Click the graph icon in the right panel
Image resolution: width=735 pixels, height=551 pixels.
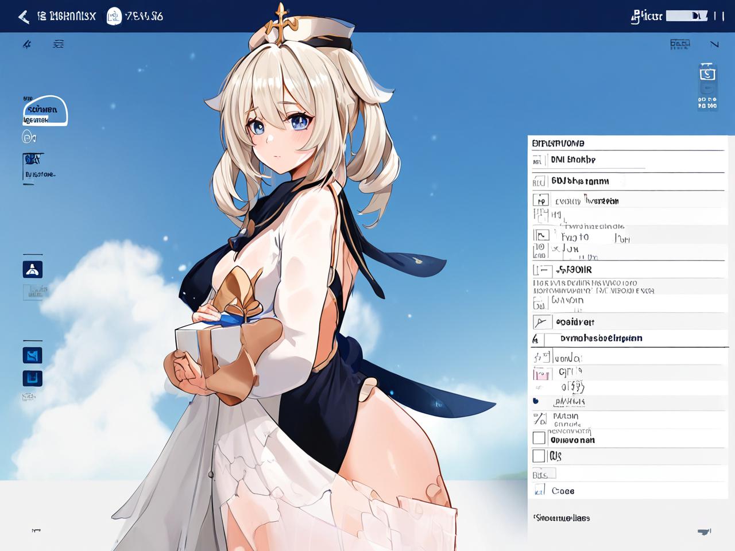(541, 235)
